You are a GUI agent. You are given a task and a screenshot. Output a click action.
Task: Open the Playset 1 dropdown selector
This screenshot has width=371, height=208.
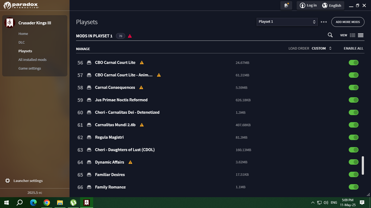(287, 22)
